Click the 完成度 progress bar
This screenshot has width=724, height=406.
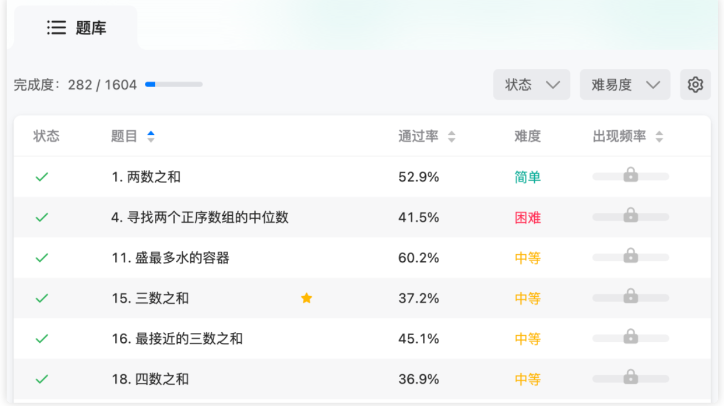[174, 85]
